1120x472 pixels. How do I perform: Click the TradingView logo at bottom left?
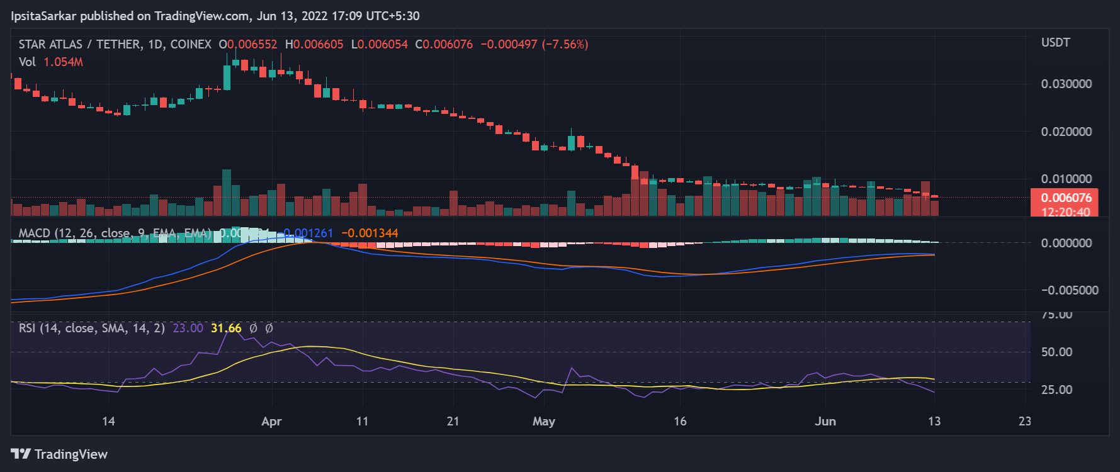59,454
